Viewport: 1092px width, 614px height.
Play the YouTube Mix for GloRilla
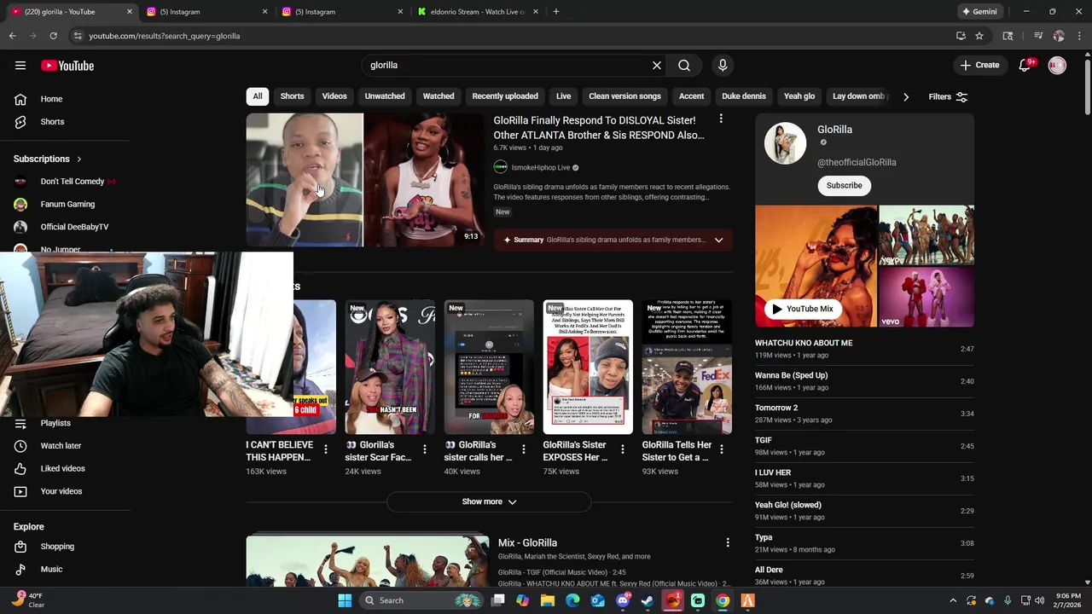tap(803, 310)
